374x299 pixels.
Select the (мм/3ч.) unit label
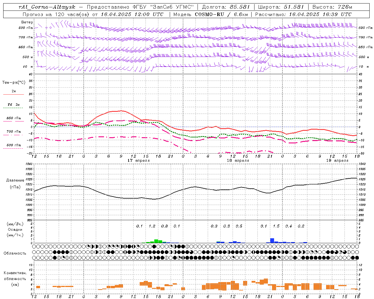coord(15,224)
